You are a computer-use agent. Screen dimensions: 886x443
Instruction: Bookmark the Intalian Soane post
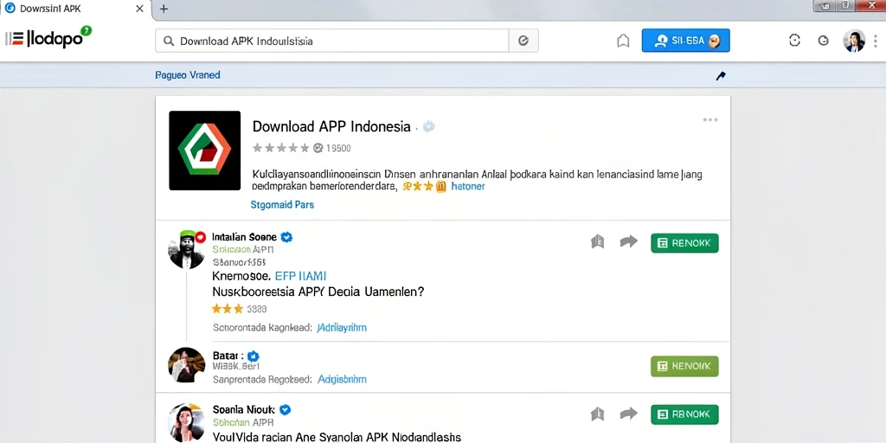pos(597,242)
